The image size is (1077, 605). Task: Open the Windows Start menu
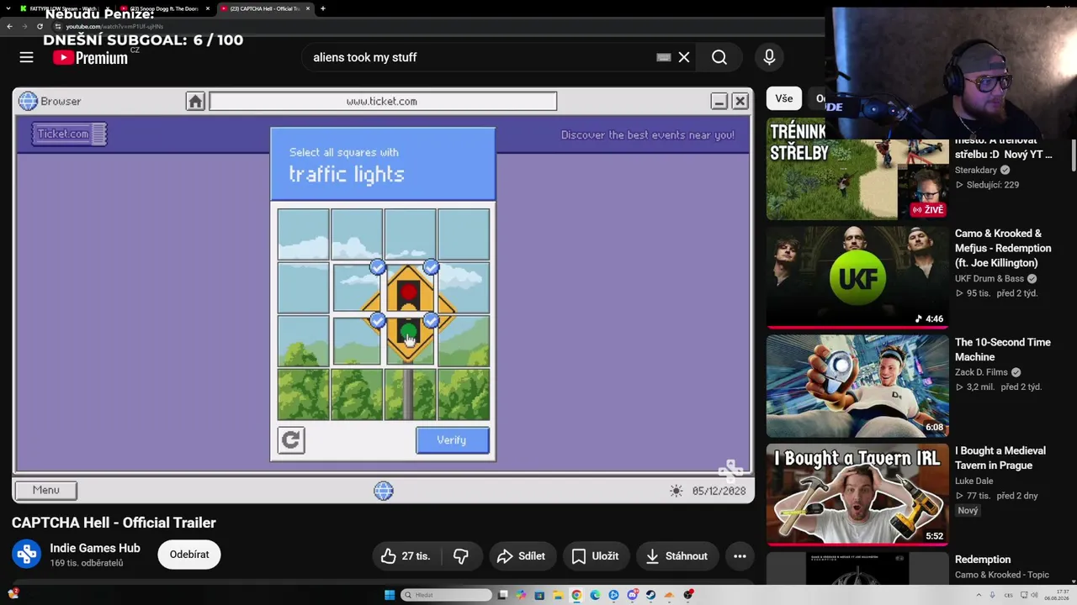[x=390, y=595]
